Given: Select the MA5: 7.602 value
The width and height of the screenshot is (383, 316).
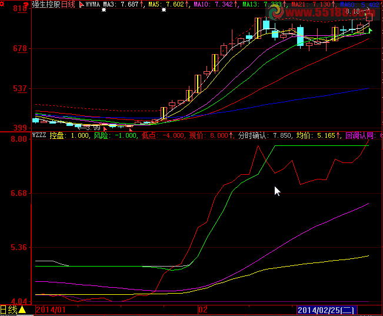Looking at the screenshot, I should point(166,5).
